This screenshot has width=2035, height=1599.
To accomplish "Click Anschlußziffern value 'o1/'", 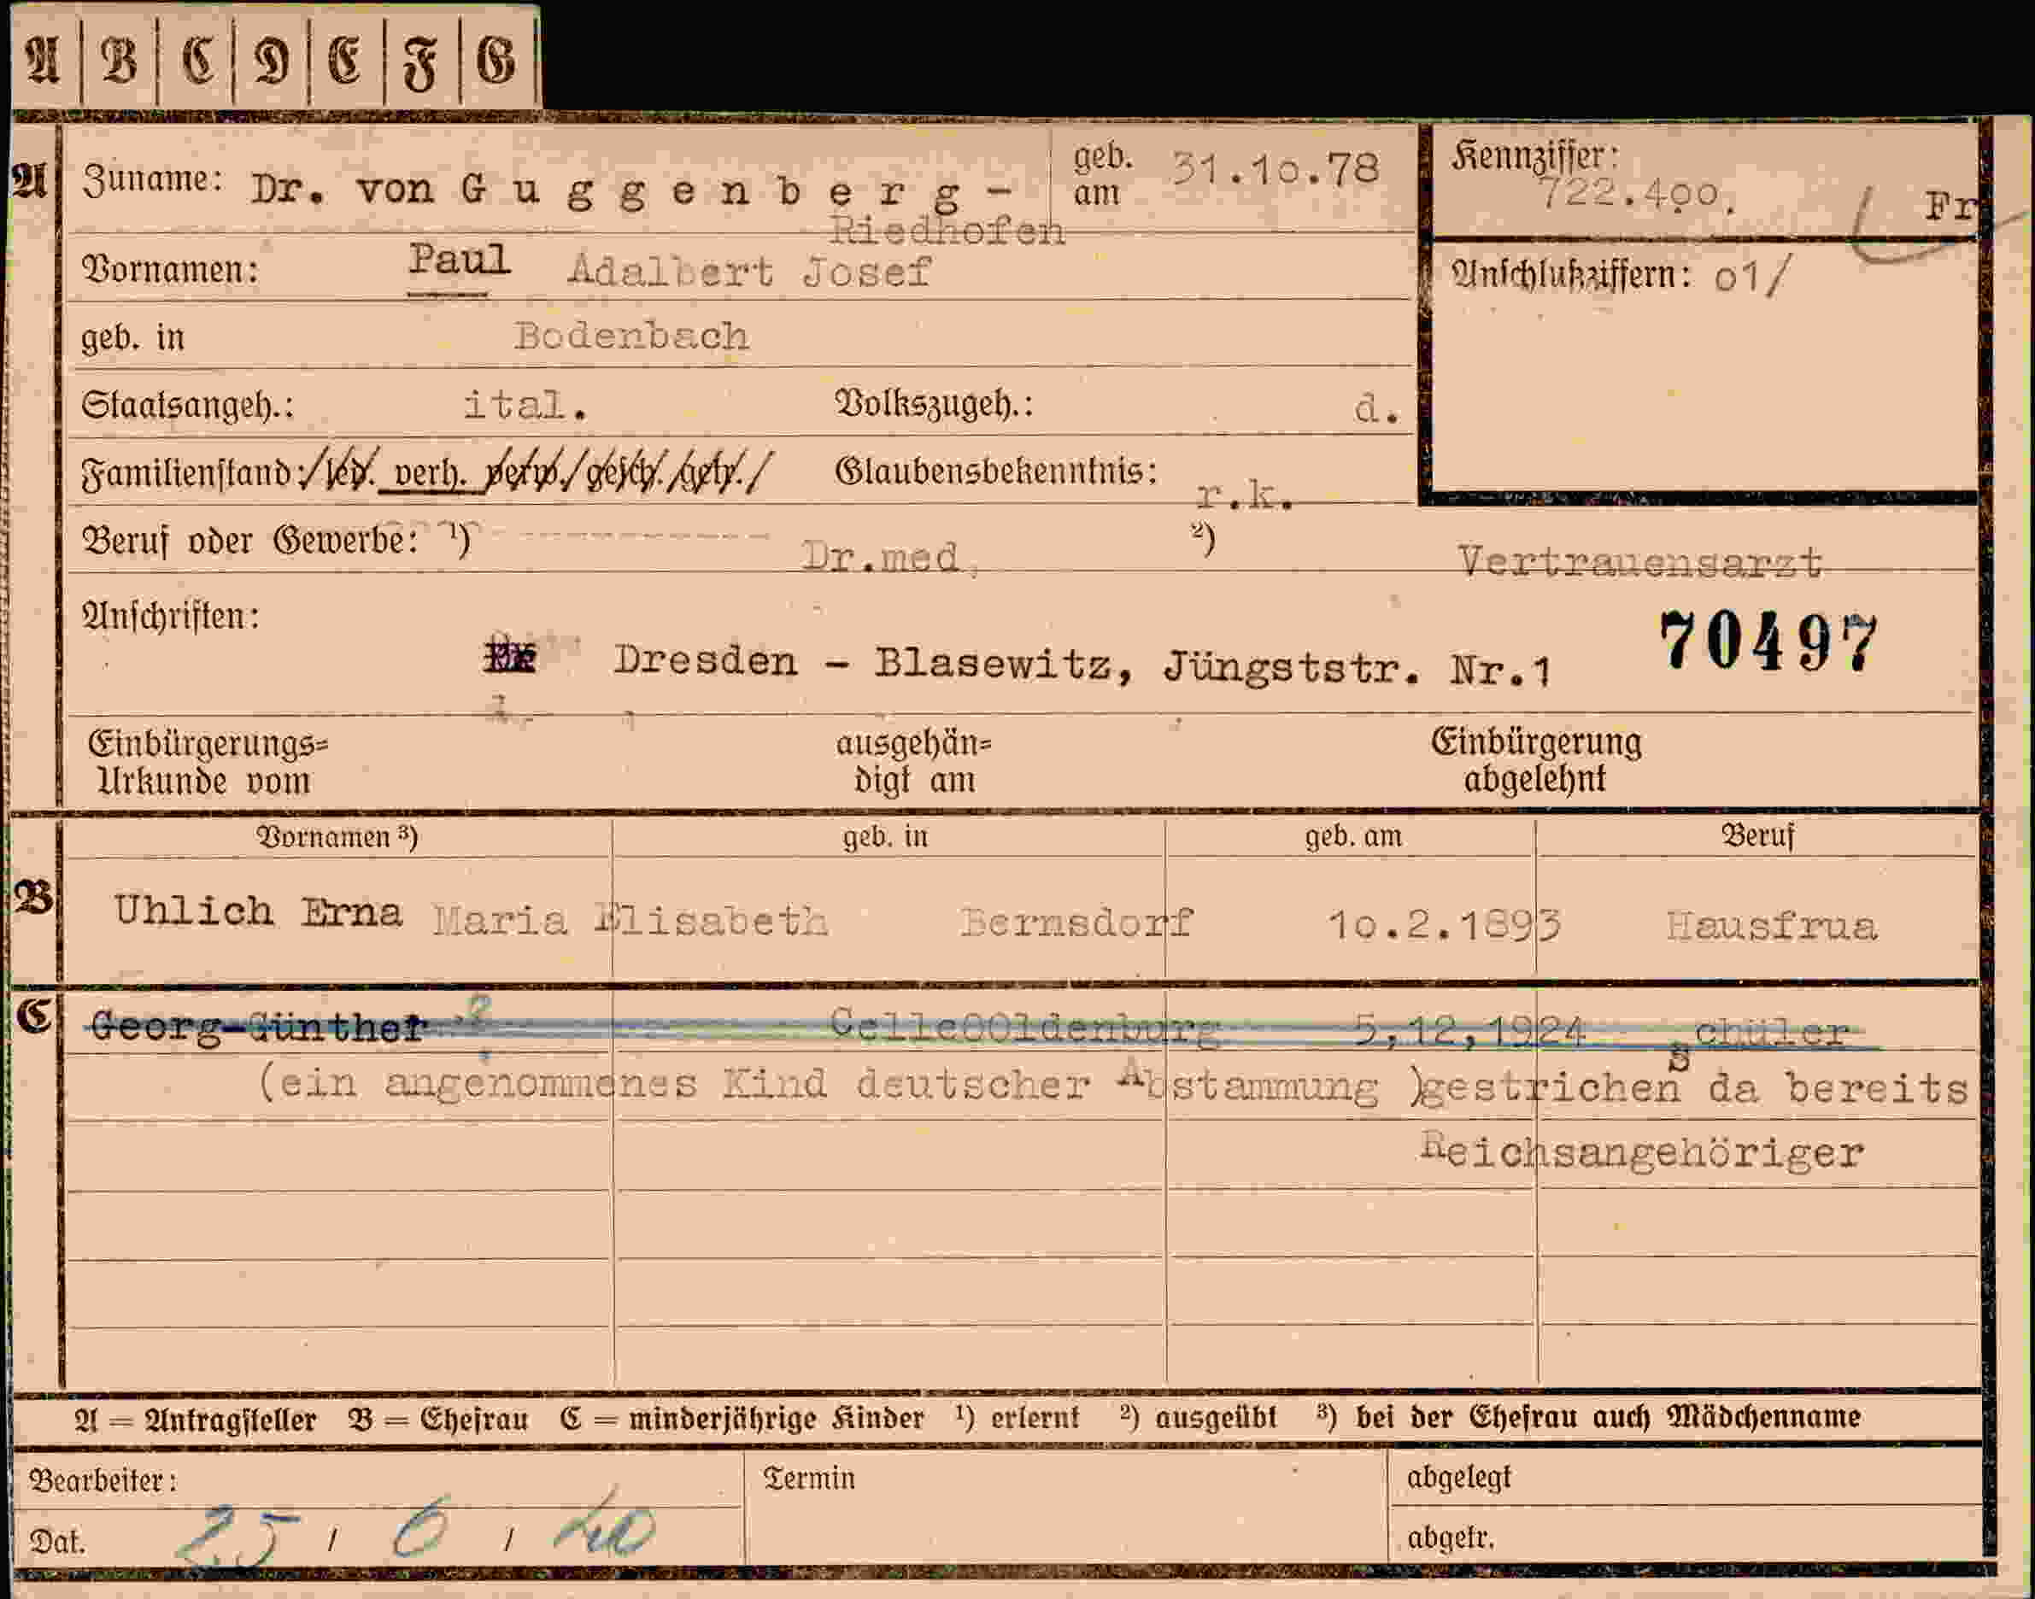I will [x=1752, y=277].
